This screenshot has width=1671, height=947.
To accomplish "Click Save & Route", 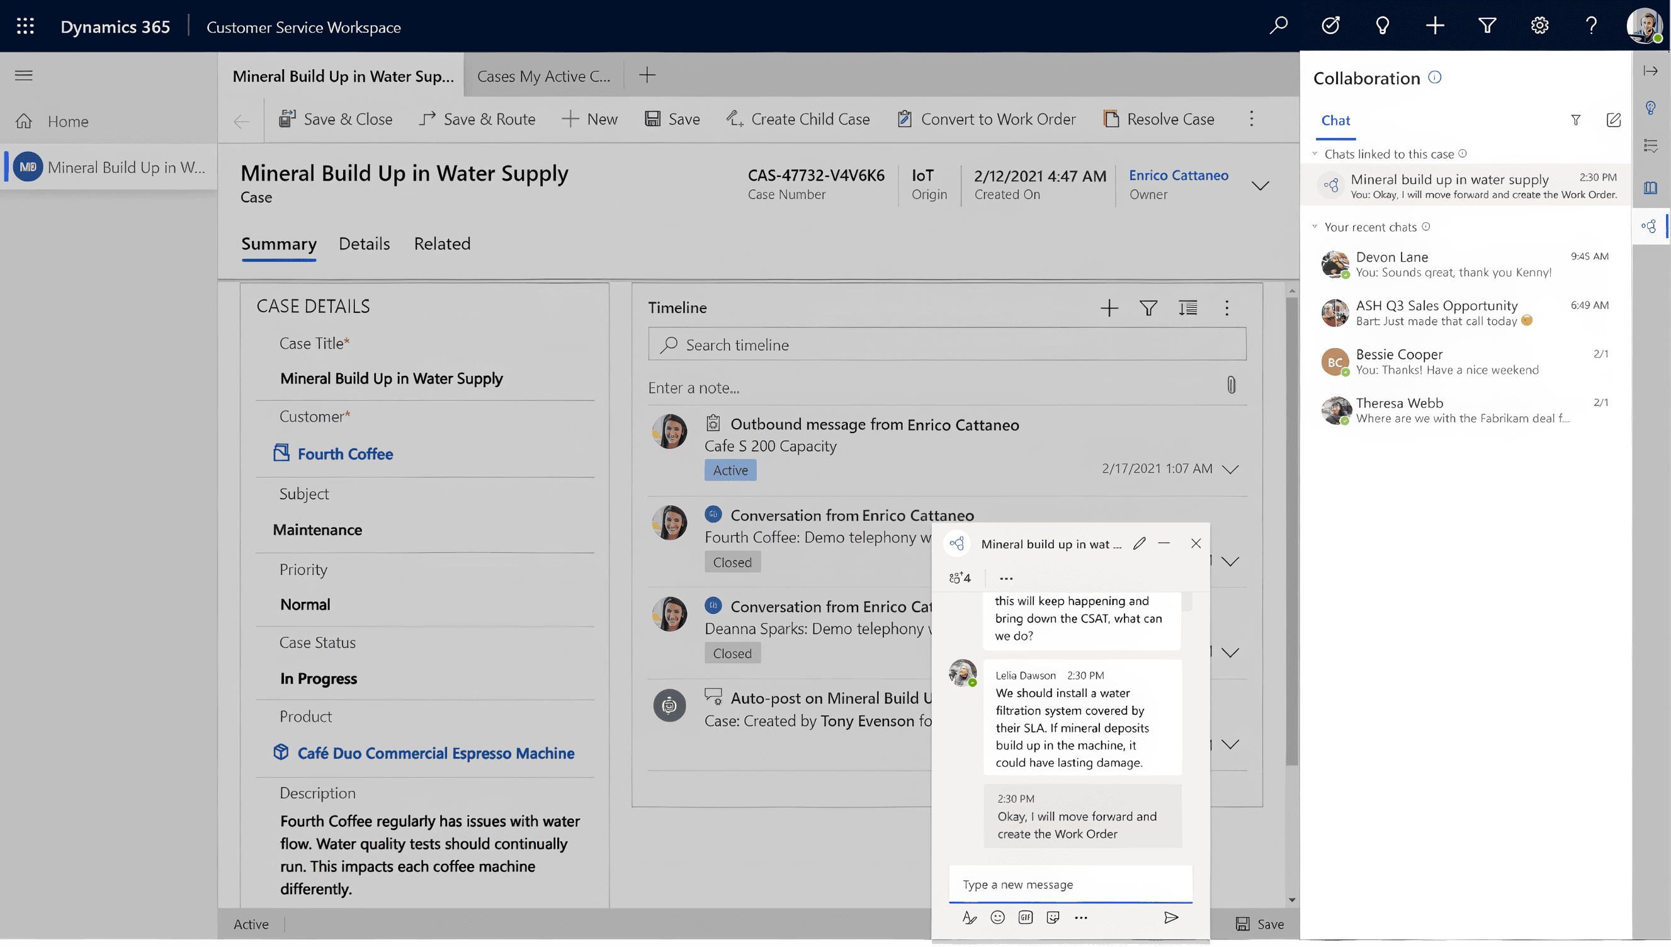I will click(x=477, y=119).
